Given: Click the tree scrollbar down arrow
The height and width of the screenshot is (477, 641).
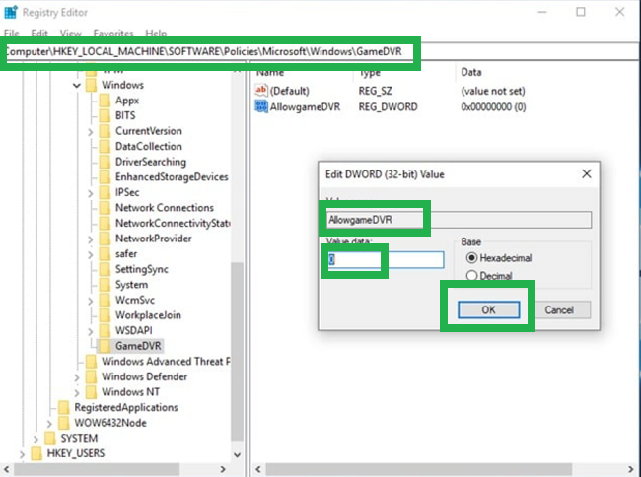Looking at the screenshot, I should pos(237,454).
